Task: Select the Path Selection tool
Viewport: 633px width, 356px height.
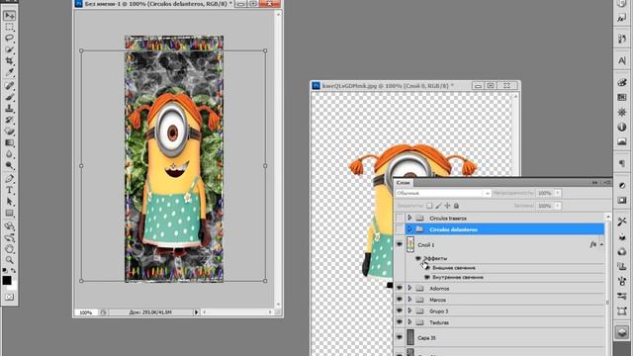Action: tap(9, 202)
